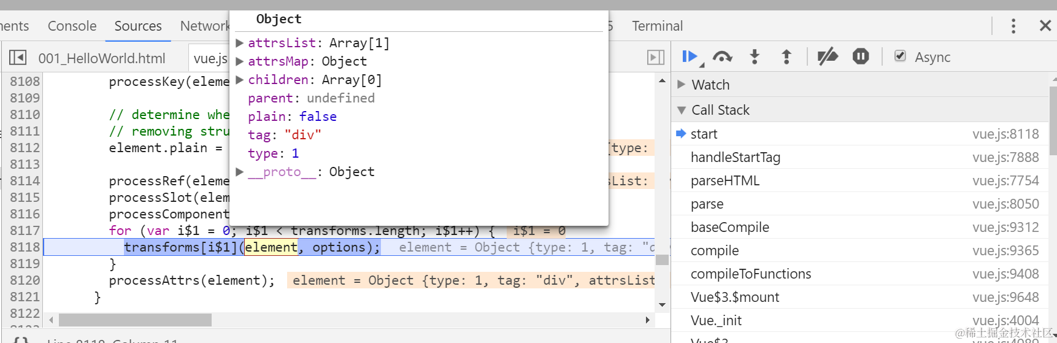Expand attrsMap Object property
The width and height of the screenshot is (1057, 343).
click(240, 61)
